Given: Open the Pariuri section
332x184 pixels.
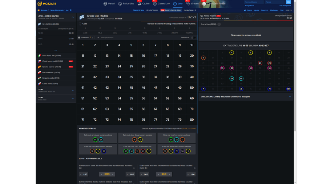Looking at the screenshot, I should click(109, 4).
